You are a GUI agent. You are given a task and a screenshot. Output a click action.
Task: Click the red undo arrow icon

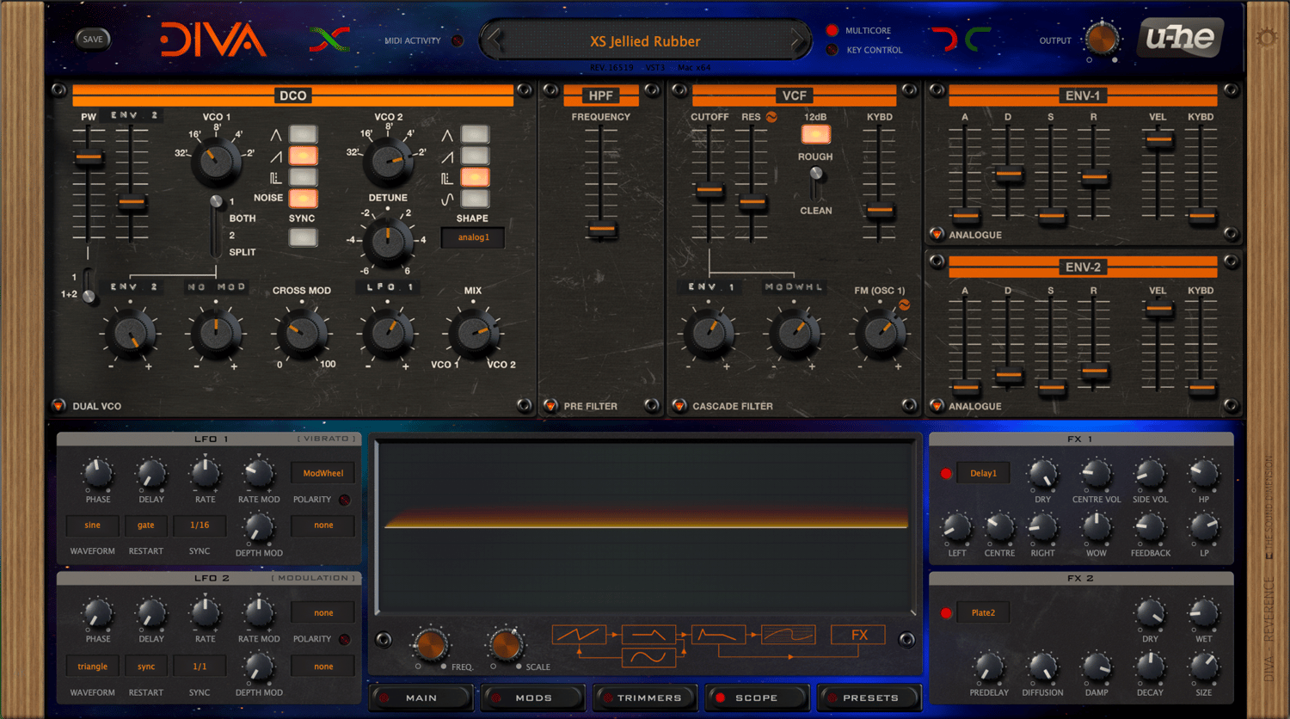[945, 39]
